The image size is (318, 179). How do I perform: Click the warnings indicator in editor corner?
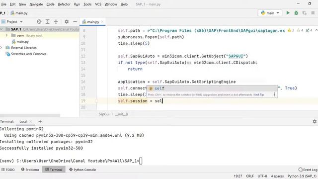click(291, 30)
